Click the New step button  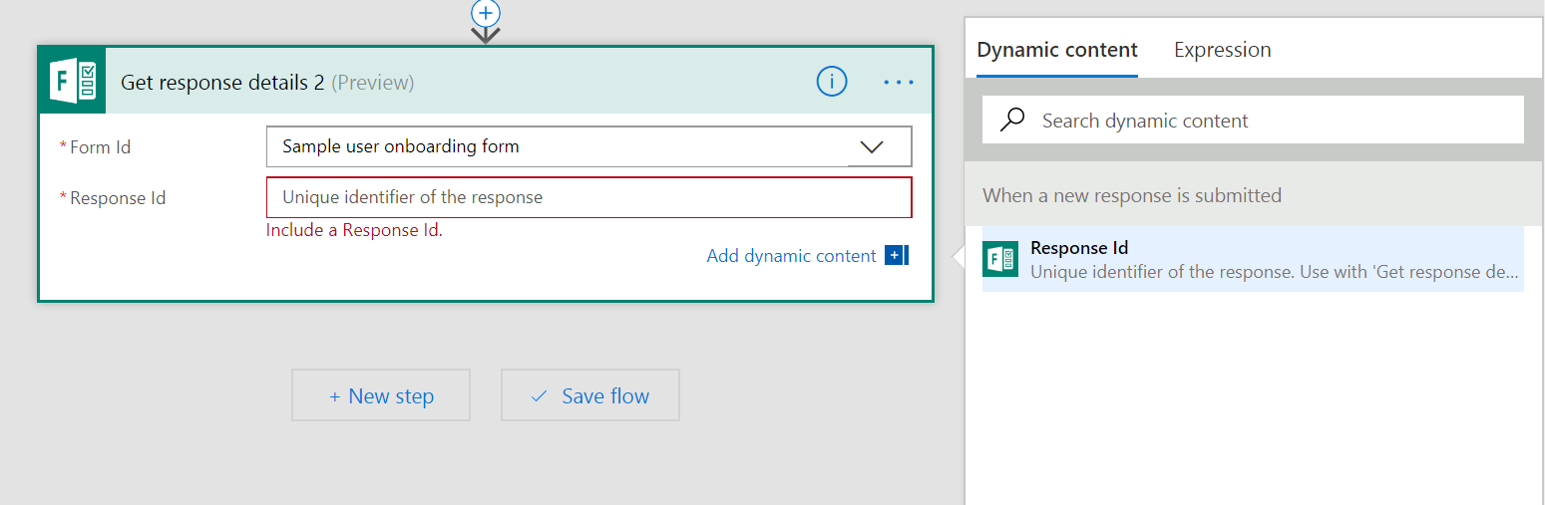click(381, 395)
